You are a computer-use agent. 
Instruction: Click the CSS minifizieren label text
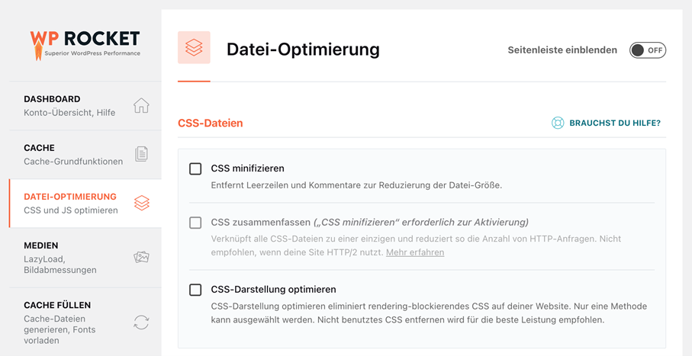click(248, 168)
